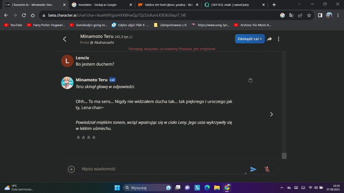The height and width of the screenshot is (193, 344).
Task: Copy Minamoto Teru's message with clipboard icon
Action: click(250, 80)
